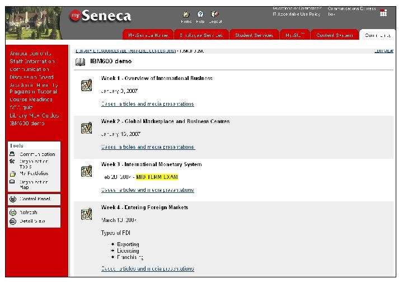
Task: Click the book icon beside IBM600 demo title
Action: [x=80, y=62]
